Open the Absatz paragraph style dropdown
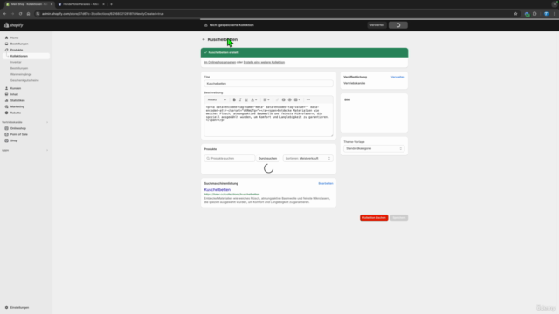Image resolution: width=559 pixels, height=314 pixels. coord(217,99)
